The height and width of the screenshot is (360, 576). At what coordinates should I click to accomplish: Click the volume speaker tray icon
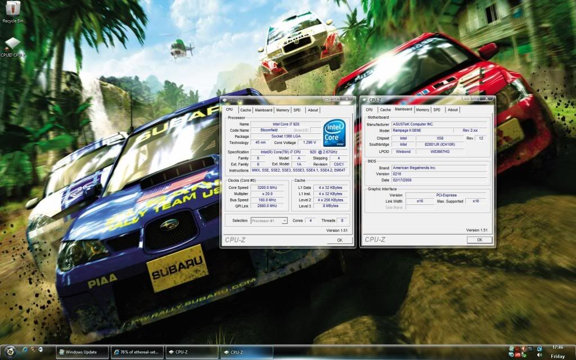pos(539,355)
